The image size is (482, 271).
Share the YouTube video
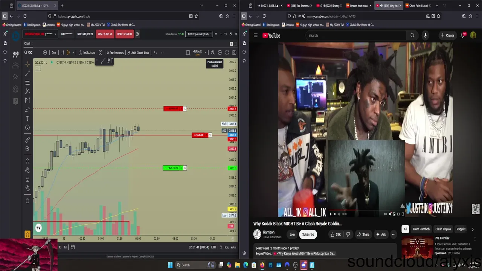pyautogui.click(x=363, y=234)
